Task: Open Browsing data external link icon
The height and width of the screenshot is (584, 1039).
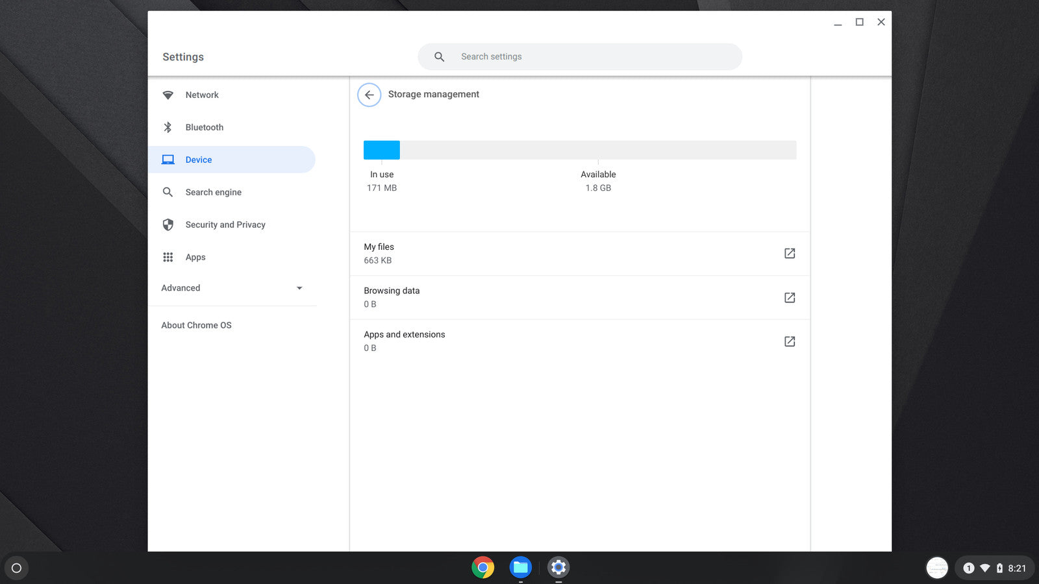Action: point(789,298)
